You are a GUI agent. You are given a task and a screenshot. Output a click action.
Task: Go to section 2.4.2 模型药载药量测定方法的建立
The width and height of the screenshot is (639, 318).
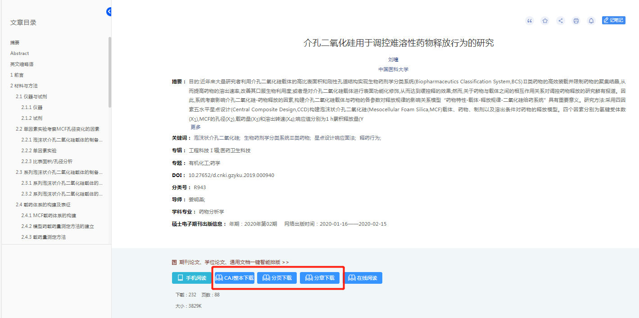point(58,226)
